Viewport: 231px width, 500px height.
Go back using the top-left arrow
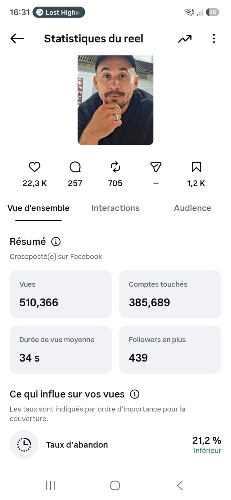(x=17, y=39)
